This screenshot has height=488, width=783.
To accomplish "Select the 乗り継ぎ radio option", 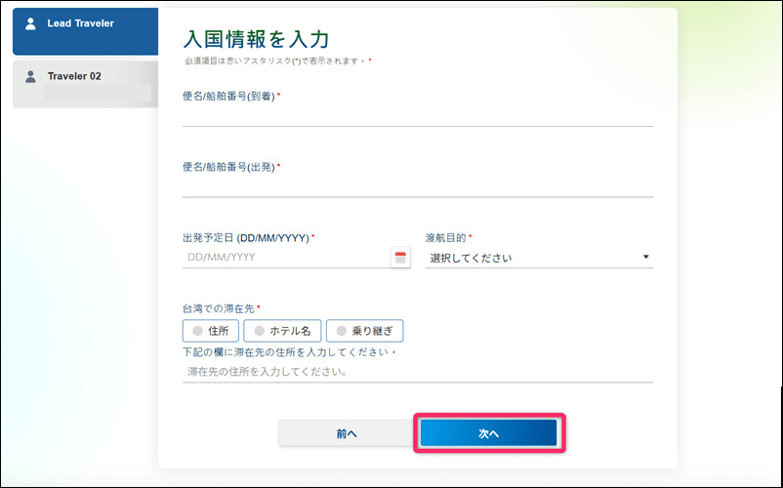I will click(364, 331).
